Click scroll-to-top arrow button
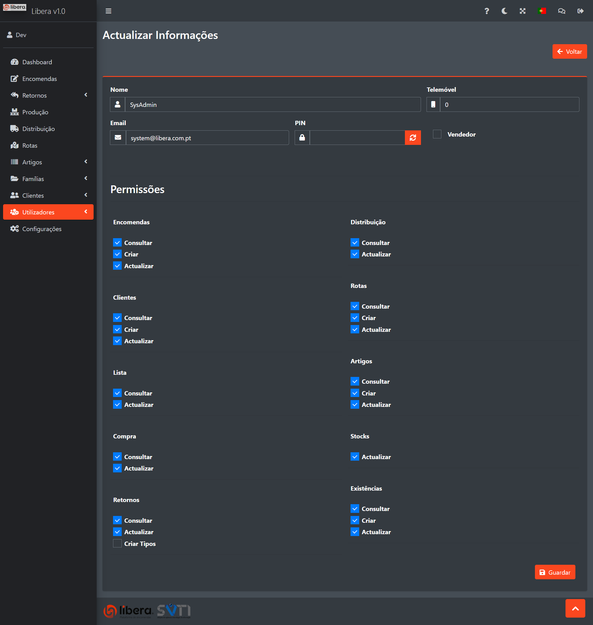This screenshot has width=593, height=625. pyautogui.click(x=575, y=608)
